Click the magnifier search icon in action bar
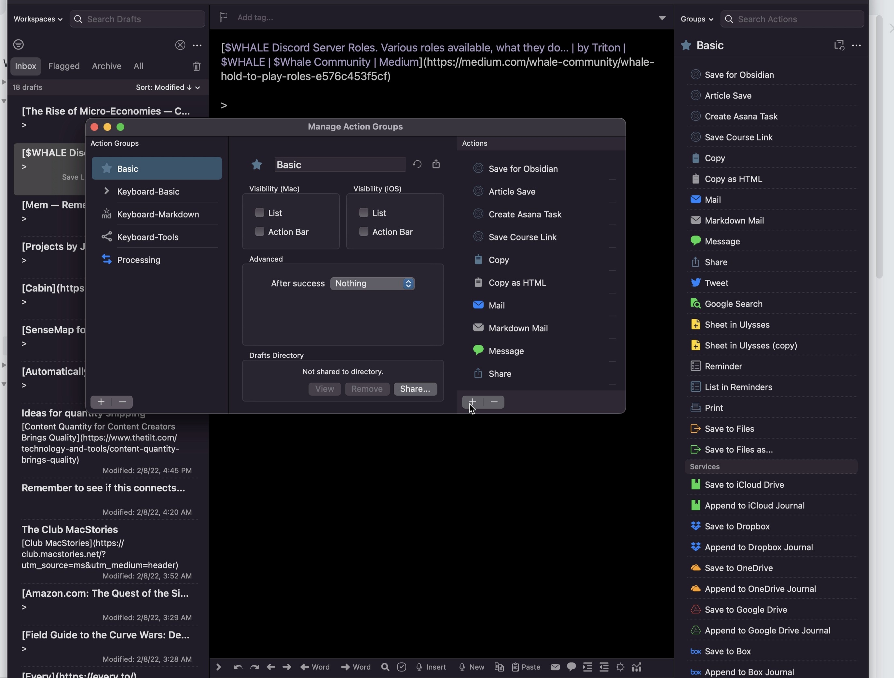 (385, 667)
